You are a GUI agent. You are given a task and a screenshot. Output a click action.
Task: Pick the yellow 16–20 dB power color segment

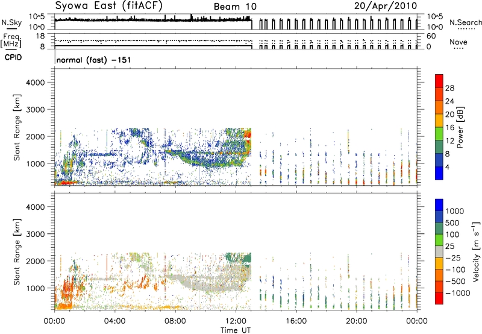[439, 121]
